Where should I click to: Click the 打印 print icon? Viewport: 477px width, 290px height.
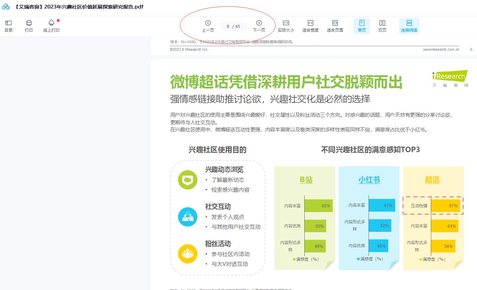pyautogui.click(x=29, y=26)
